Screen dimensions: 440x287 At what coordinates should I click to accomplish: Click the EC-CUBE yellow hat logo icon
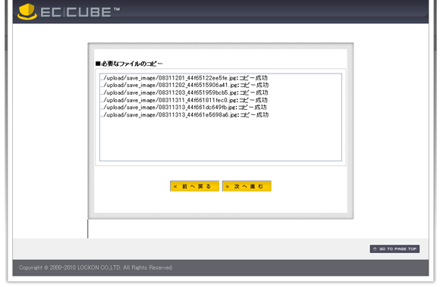(27, 12)
